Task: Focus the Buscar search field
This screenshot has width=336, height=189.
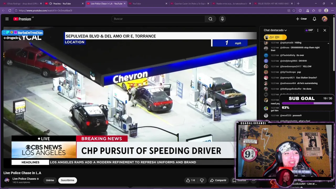Action: point(158,19)
